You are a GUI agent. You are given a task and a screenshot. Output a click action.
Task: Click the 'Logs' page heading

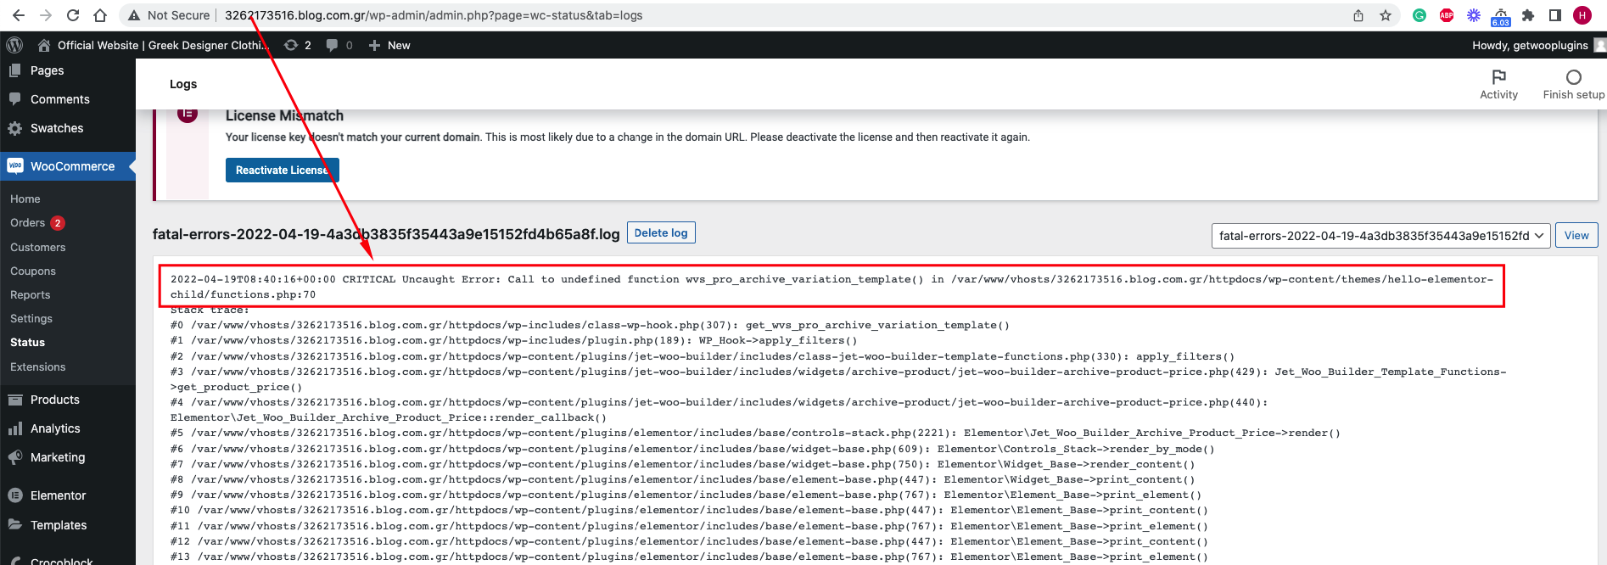pos(183,84)
